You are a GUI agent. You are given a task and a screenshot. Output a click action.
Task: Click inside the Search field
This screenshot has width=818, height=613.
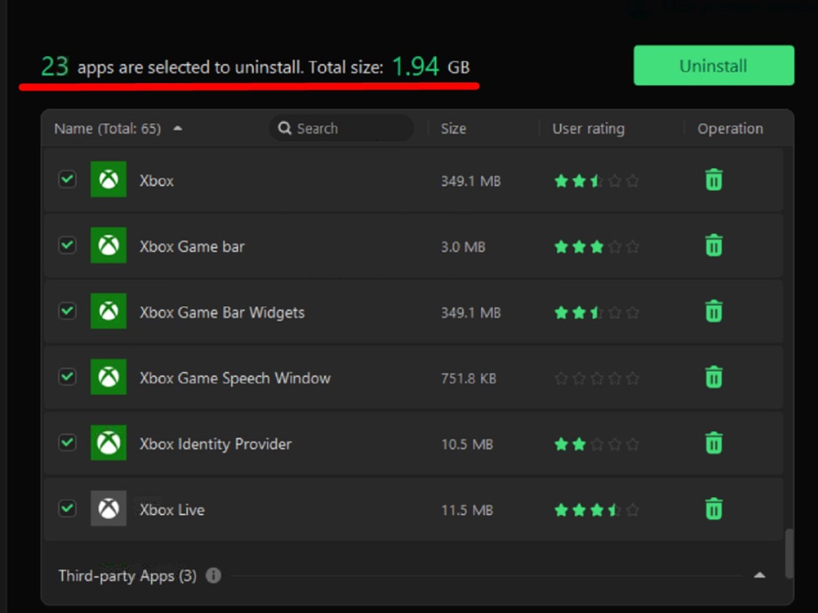(342, 128)
